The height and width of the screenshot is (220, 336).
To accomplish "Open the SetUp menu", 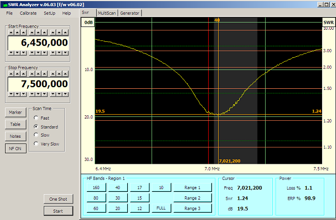I will coord(49,13).
